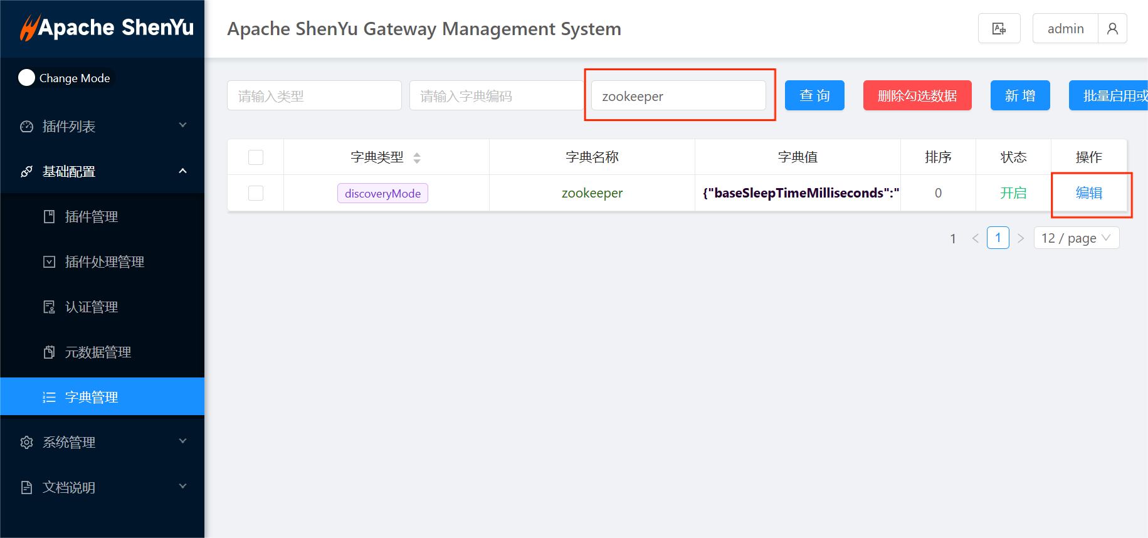The image size is (1148, 538).
Task: Go to next page arrow in pagination
Action: [1021, 238]
